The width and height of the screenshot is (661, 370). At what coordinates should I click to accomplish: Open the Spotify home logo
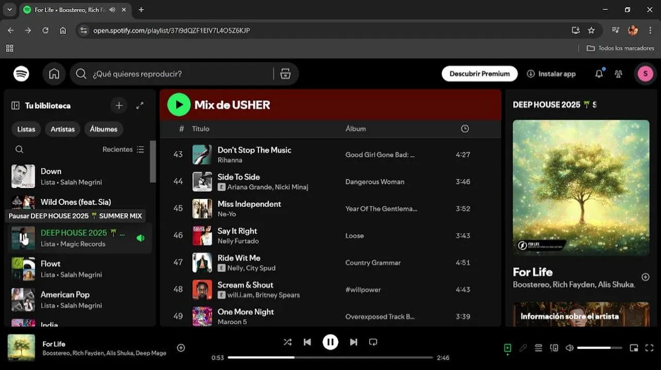click(21, 73)
